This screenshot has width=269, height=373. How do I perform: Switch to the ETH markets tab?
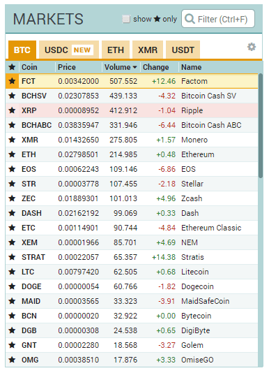pos(116,50)
